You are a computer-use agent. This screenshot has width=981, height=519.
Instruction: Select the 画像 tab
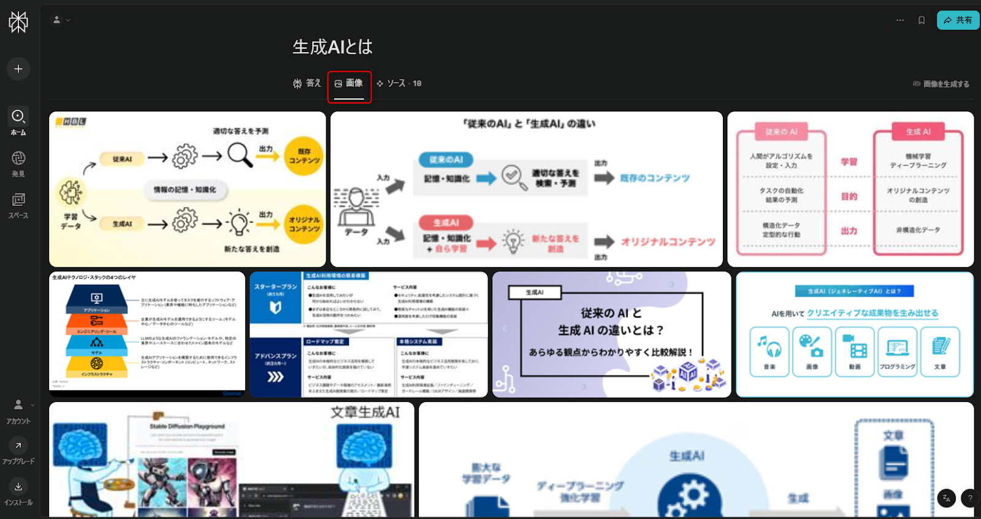click(x=349, y=83)
